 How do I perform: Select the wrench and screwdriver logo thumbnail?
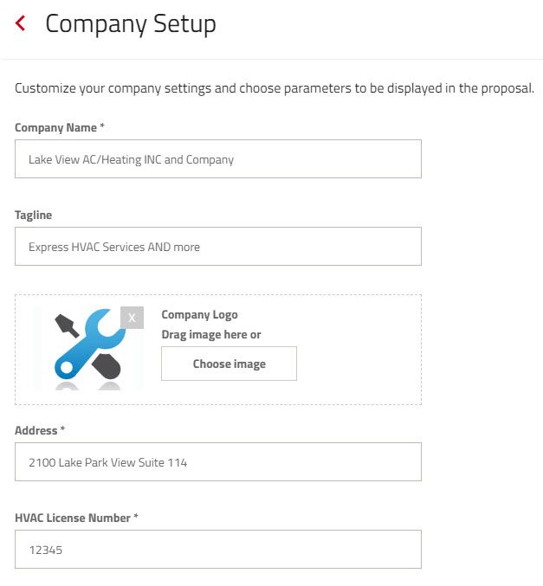[x=88, y=349]
